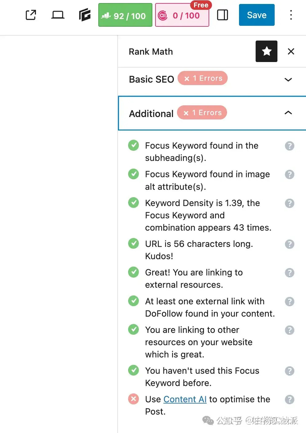The image size is (306, 433).
Task: Toggle the star pin for Rank Math
Action: pos(266,51)
